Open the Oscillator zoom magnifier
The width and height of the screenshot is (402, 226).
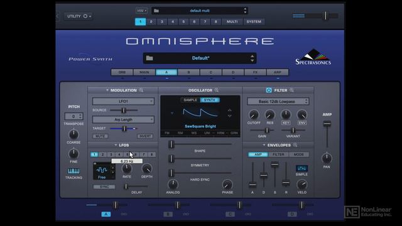click(217, 90)
